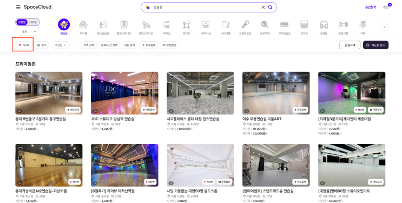Toggle the 바로결제 filter chip

point(148,45)
